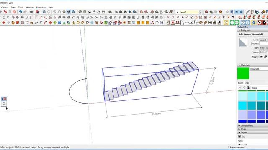The height and width of the screenshot is (150, 268).
Task: Add a new layer with plus icon
Action: [240, 136]
